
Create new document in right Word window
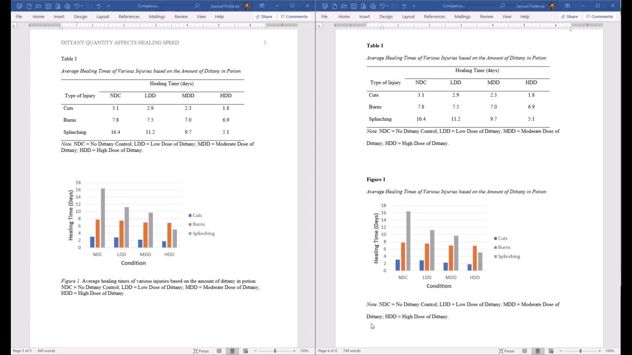point(335,6)
